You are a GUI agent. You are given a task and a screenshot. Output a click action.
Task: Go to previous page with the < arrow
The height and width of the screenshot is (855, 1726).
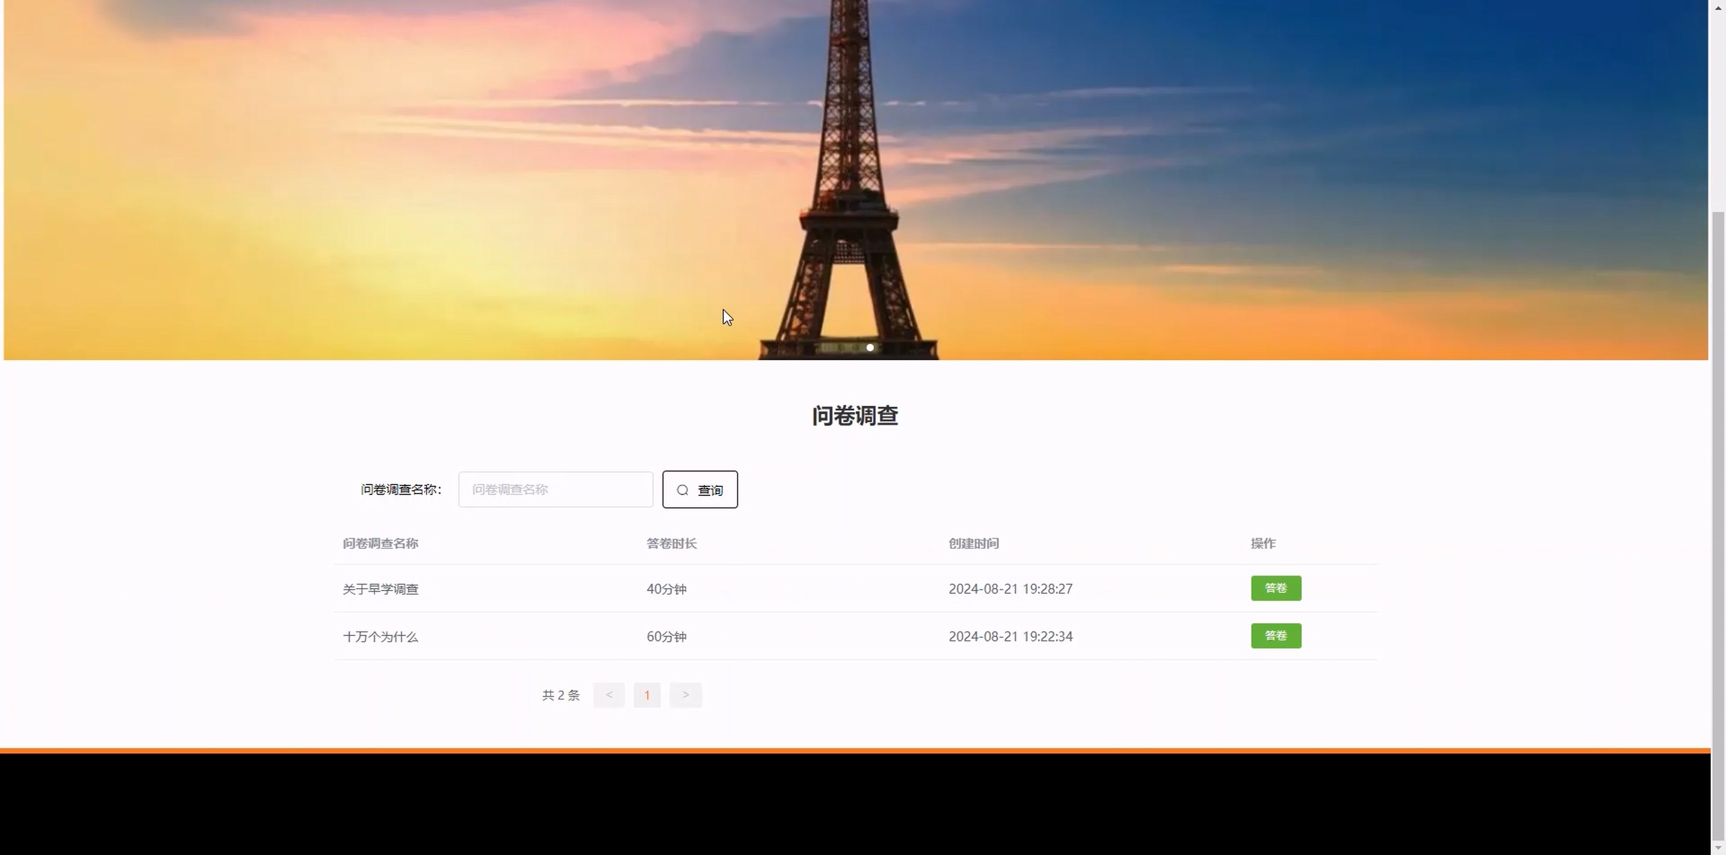(x=608, y=695)
